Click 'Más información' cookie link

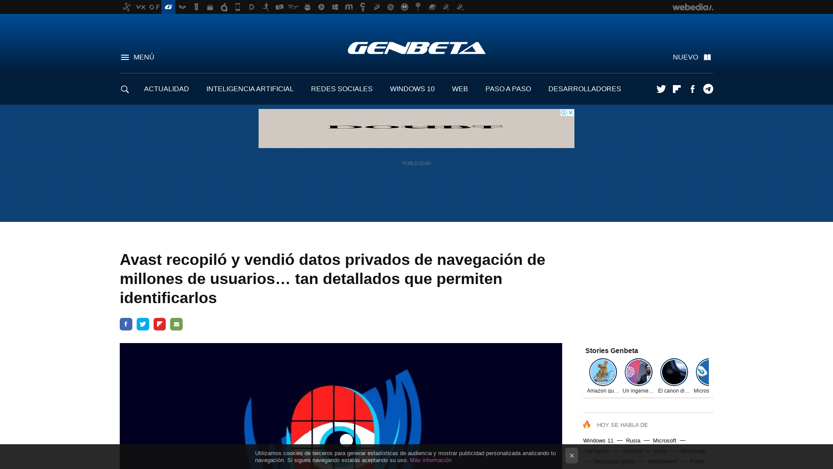pyautogui.click(x=431, y=460)
